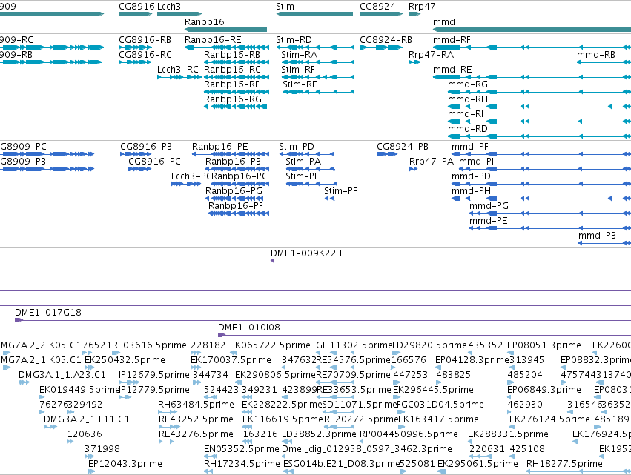This screenshot has width=631, height=475.
Task: Open transcript Stim-RF label
Action: [298, 70]
